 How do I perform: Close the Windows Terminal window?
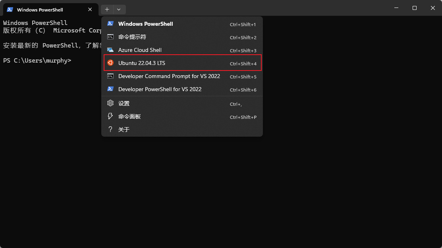[433, 8]
